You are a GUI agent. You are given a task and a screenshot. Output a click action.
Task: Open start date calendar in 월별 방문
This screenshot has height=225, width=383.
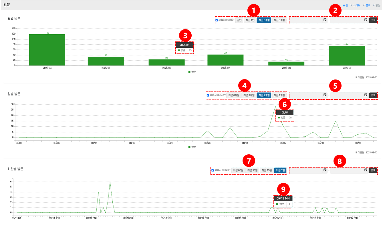point(325,20)
